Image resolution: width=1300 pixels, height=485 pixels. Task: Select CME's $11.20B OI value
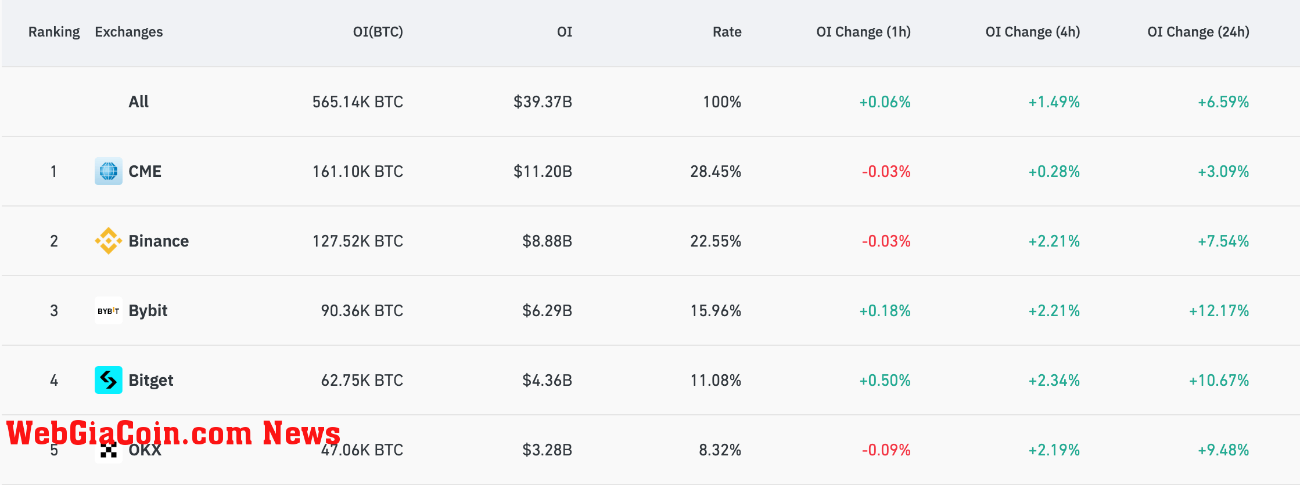[543, 171]
